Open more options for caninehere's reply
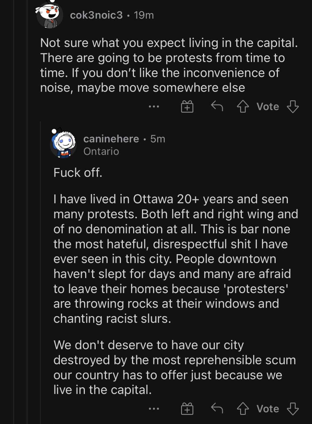Image resolution: width=312 pixels, height=424 pixels. coord(154,409)
